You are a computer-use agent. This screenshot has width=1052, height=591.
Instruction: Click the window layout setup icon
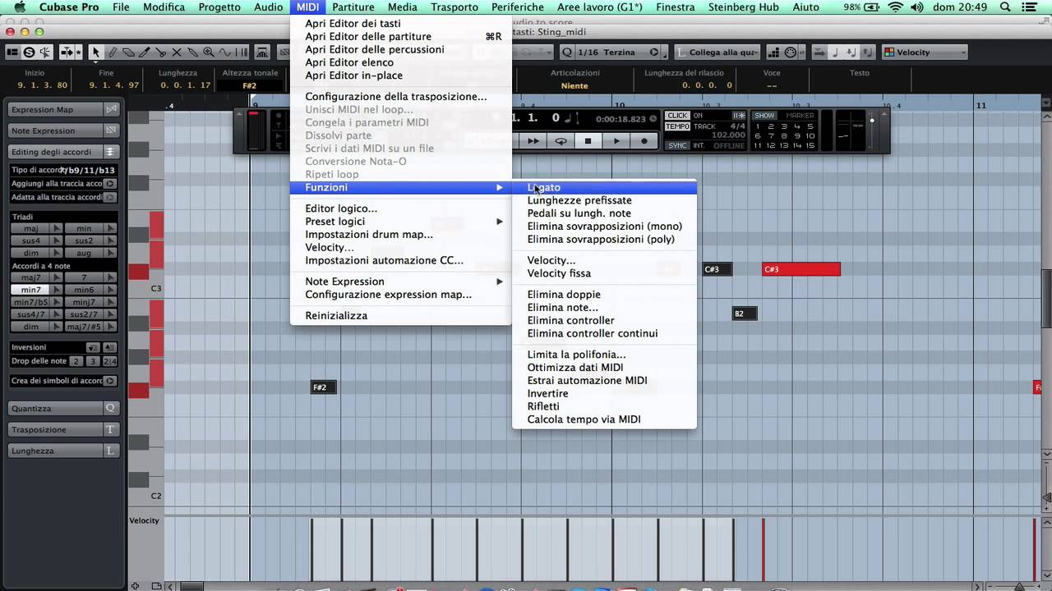tap(12, 53)
